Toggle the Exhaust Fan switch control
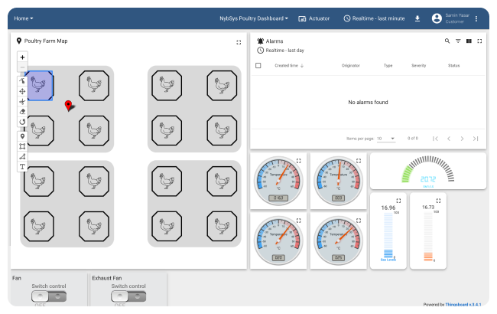The width and height of the screenshot is (497, 314). (x=128, y=296)
